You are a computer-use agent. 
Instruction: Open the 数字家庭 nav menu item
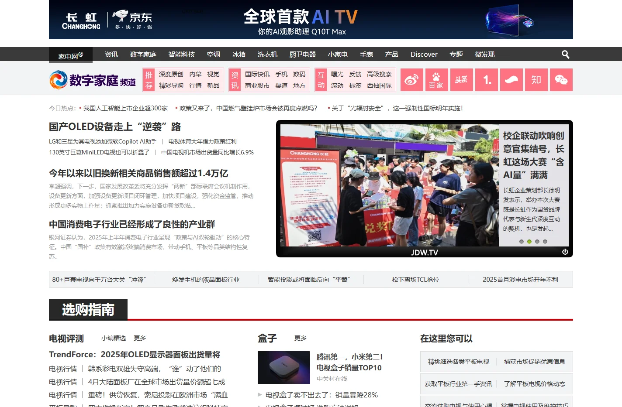(x=143, y=55)
